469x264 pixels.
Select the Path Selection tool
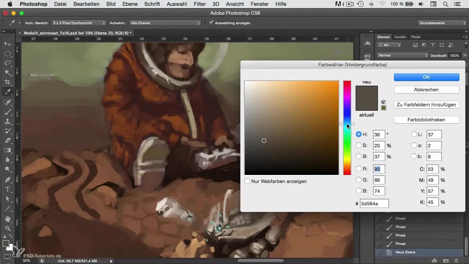click(7, 199)
